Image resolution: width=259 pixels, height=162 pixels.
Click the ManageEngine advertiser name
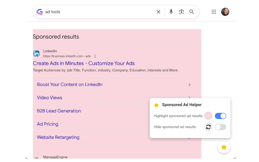pos(55,157)
